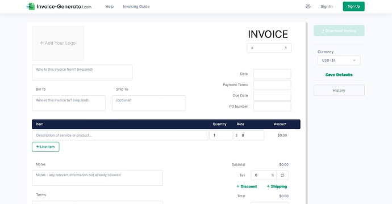
Task: Focus the invoice Date field
Action: click(x=272, y=74)
